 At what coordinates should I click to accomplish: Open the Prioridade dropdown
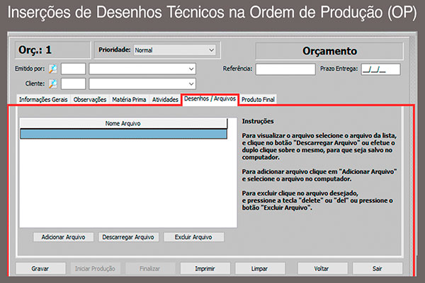tap(211, 50)
